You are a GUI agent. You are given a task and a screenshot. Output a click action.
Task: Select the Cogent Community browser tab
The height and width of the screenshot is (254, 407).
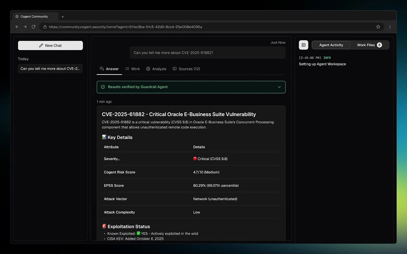pyautogui.click(x=34, y=17)
